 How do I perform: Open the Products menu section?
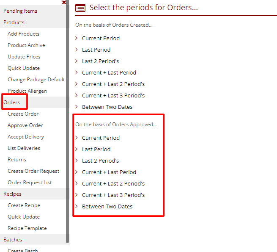(14, 22)
